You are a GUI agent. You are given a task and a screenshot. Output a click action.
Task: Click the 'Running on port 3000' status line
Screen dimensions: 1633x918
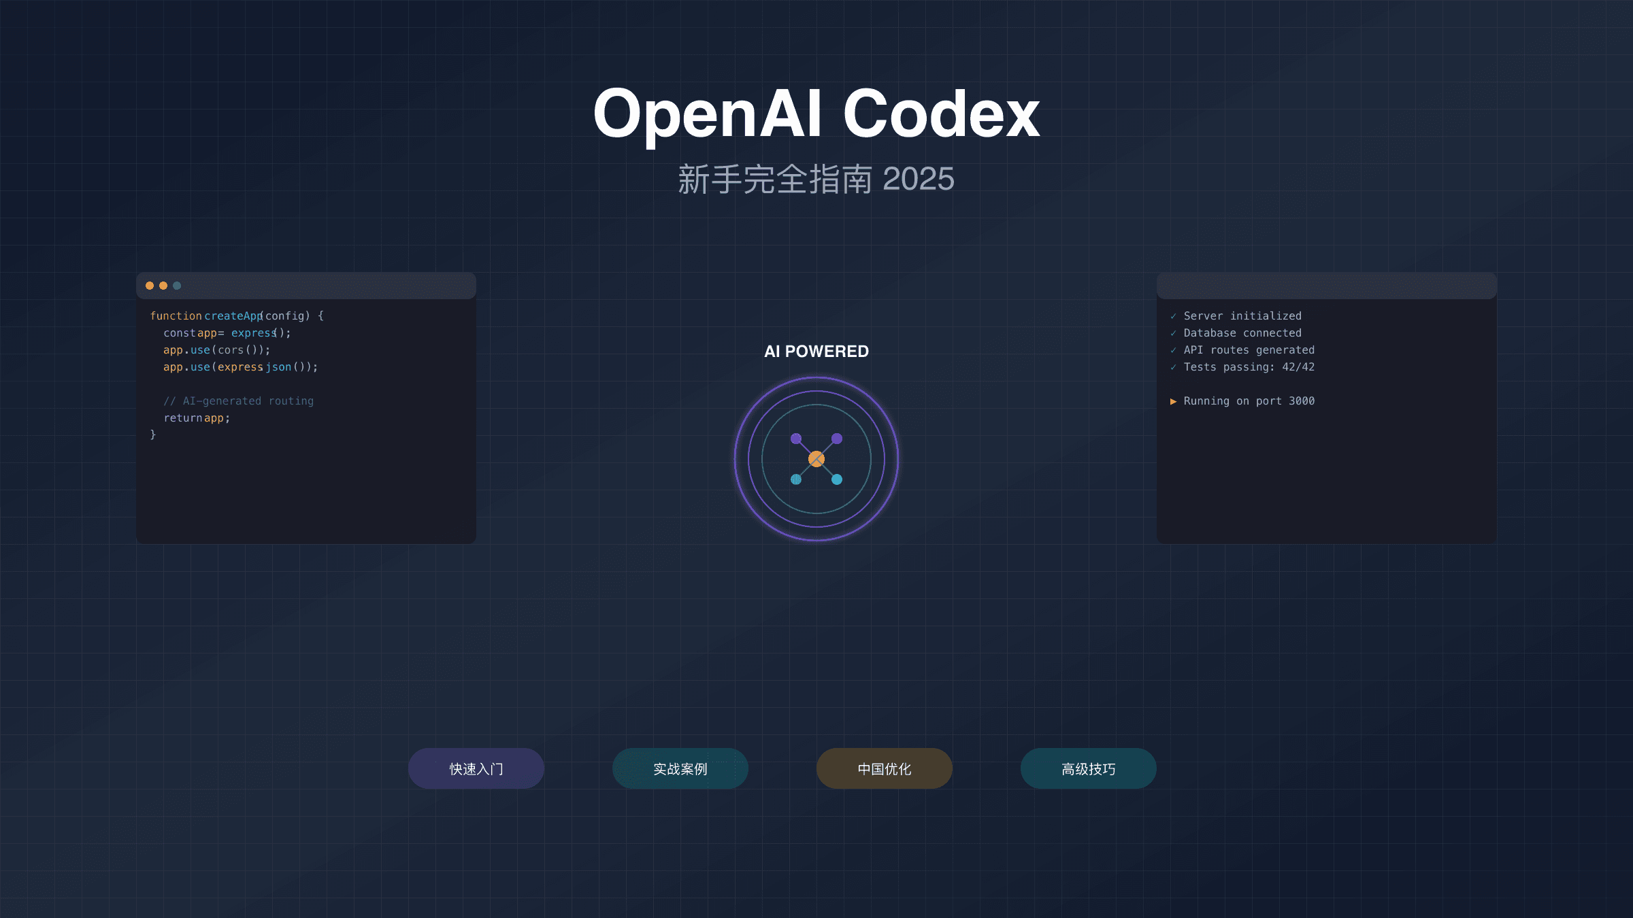coord(1249,401)
